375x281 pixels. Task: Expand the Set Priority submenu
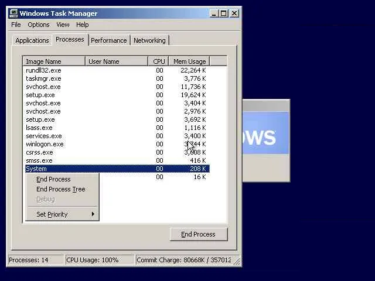62,214
